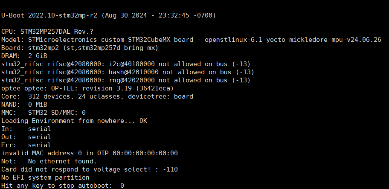
Task: Click the Hit any key autoboot prompt
Action: coord(63,186)
